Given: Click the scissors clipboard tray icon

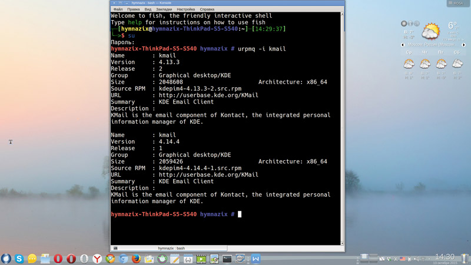Looking at the screenshot, I should point(396,259).
